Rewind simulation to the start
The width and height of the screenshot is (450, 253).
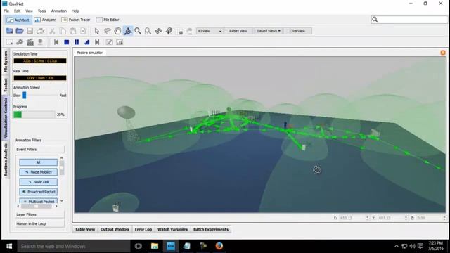click(x=56, y=42)
